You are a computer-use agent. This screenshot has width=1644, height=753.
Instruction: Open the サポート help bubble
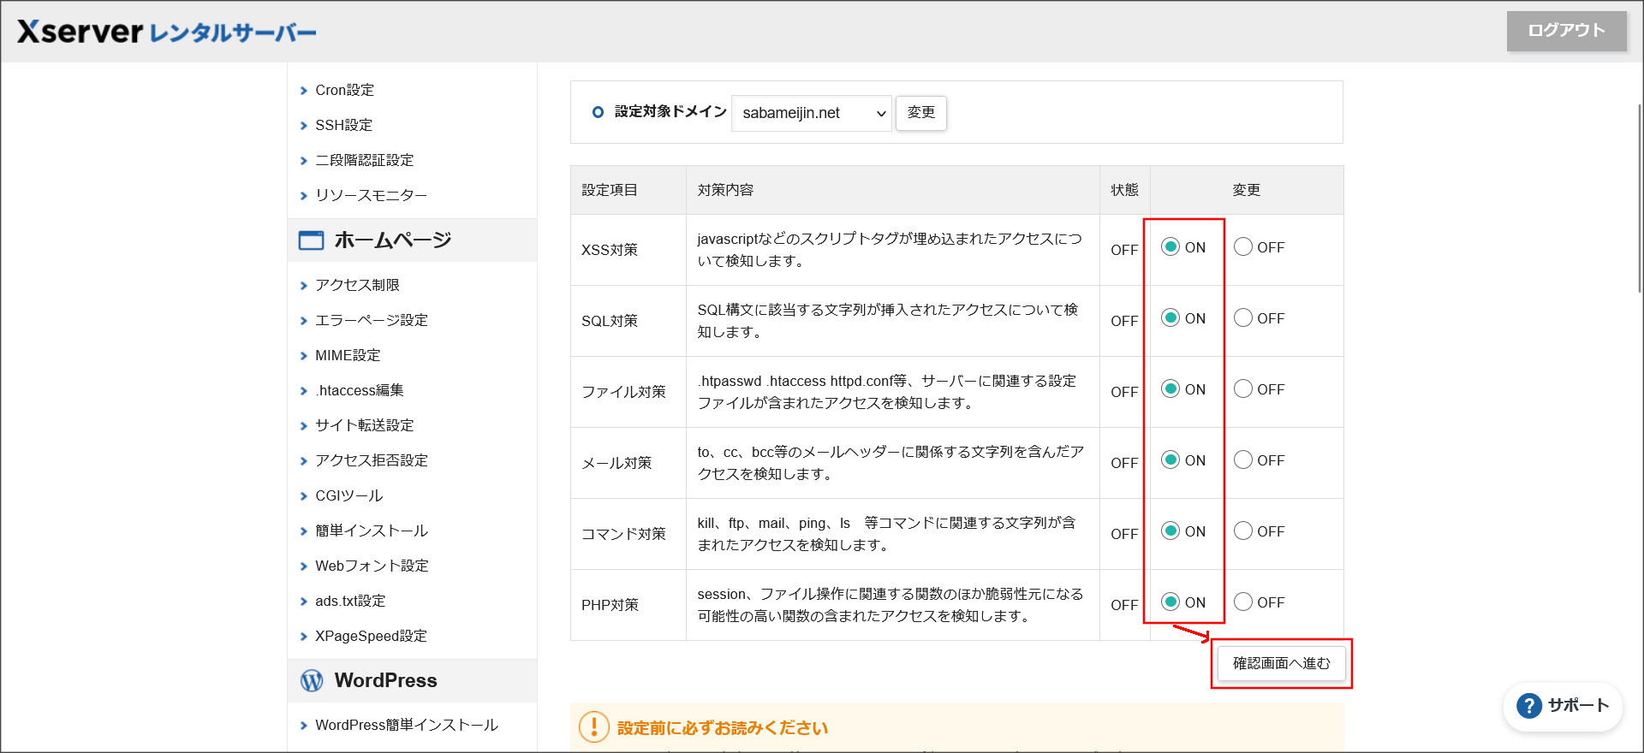click(1563, 706)
